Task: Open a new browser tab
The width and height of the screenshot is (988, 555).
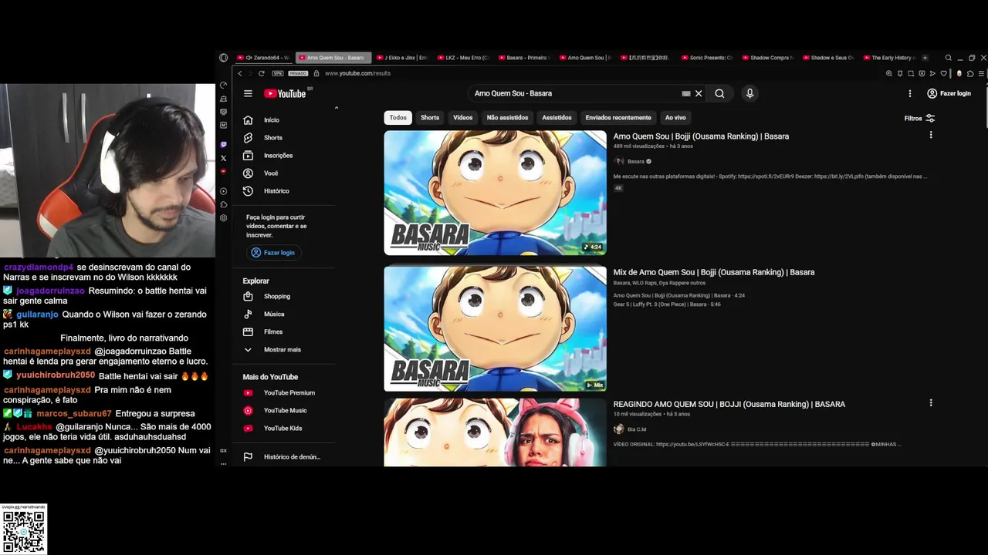Action: tap(925, 58)
